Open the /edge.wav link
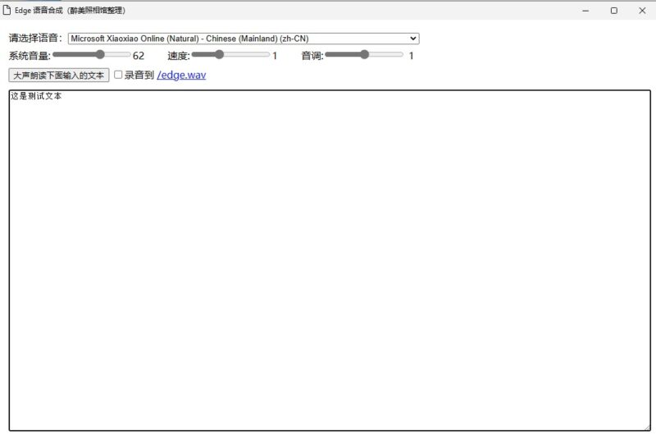Viewport: 656px width, 440px height. [181, 75]
